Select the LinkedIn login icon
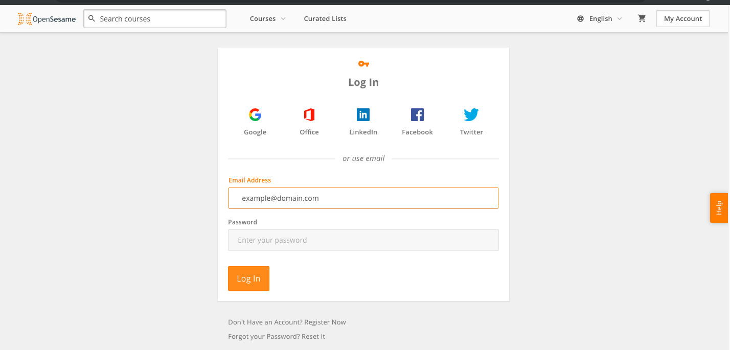 tap(363, 115)
